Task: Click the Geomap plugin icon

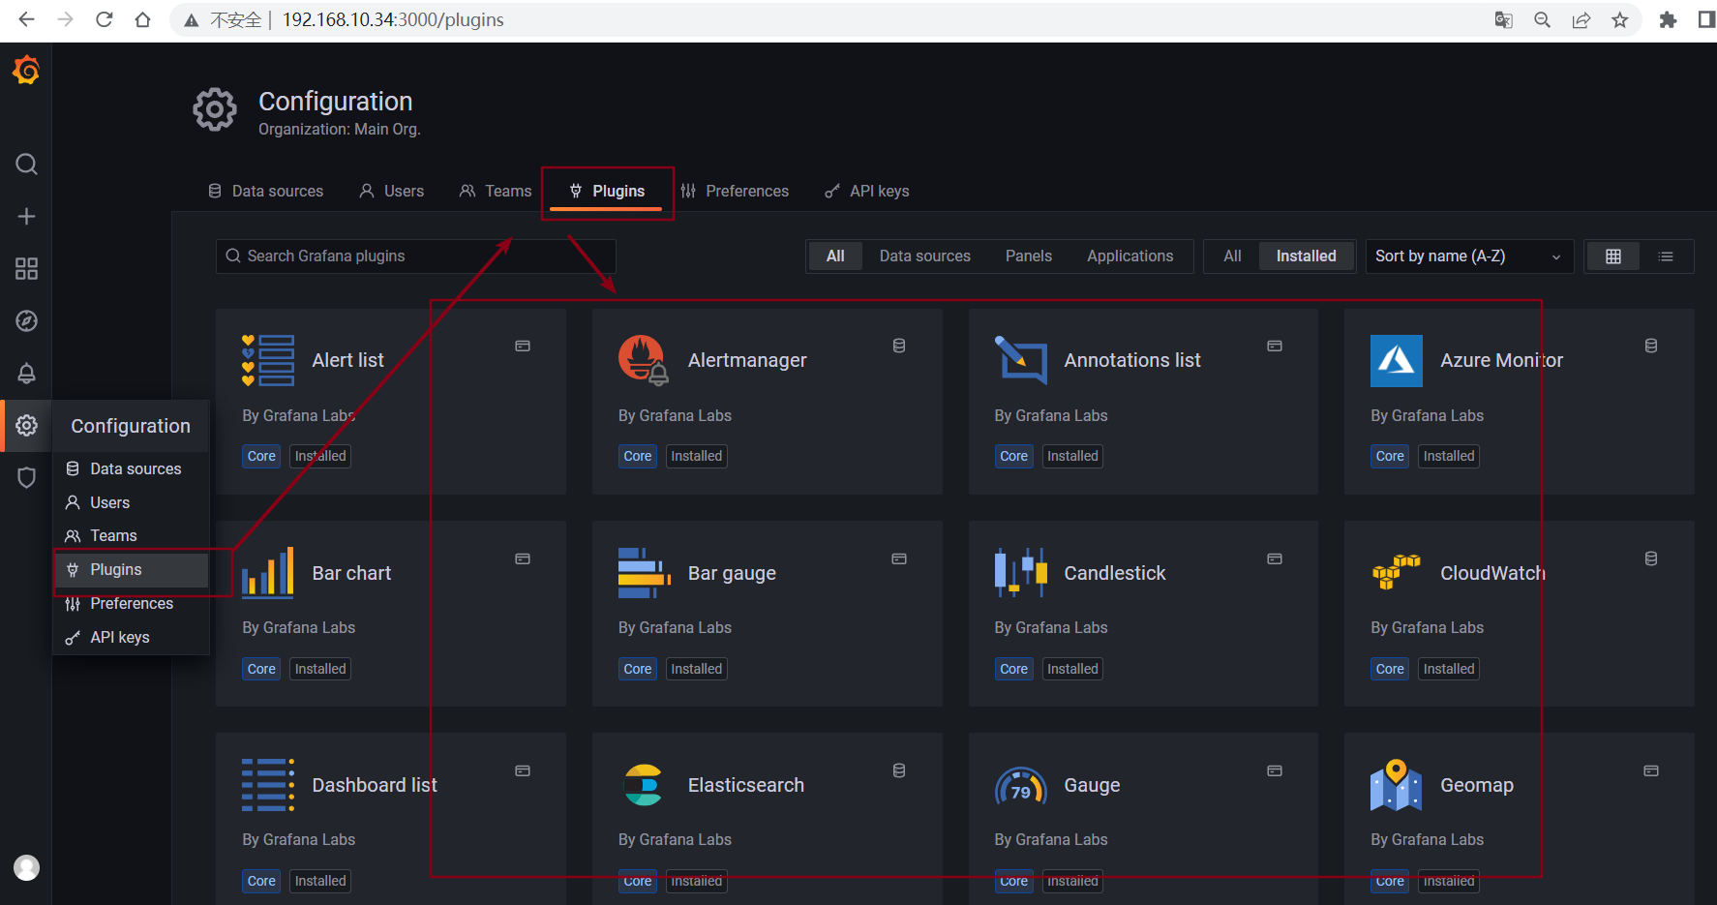Action: click(1397, 785)
